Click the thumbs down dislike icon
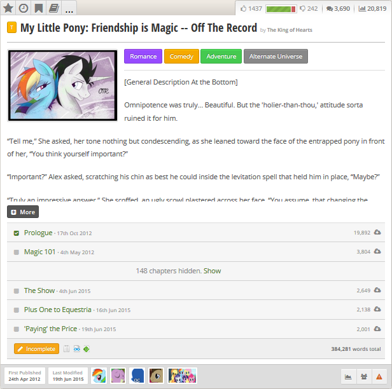The image size is (392, 389). [x=302, y=9]
